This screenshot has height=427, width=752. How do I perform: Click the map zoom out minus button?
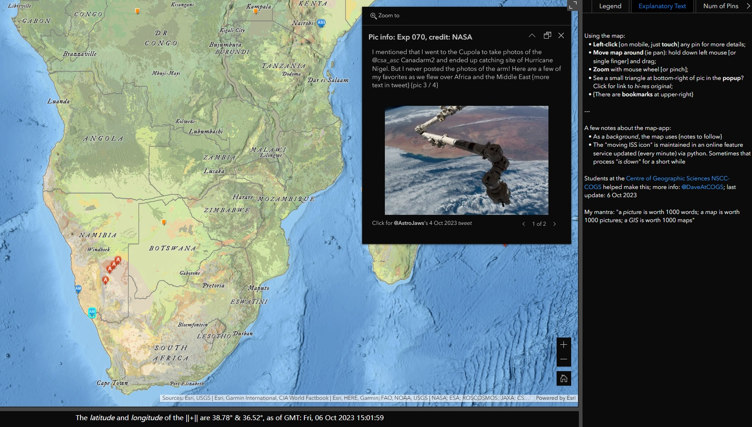coord(563,359)
